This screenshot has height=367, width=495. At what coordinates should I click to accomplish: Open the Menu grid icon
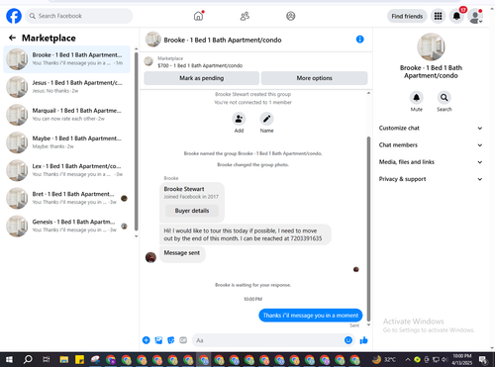[x=438, y=16]
